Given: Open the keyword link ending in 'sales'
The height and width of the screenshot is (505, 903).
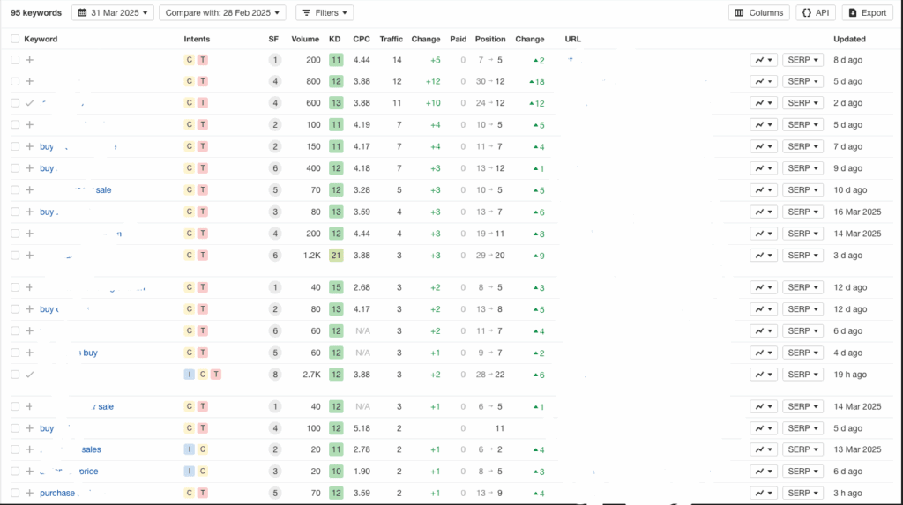Looking at the screenshot, I should coord(91,449).
